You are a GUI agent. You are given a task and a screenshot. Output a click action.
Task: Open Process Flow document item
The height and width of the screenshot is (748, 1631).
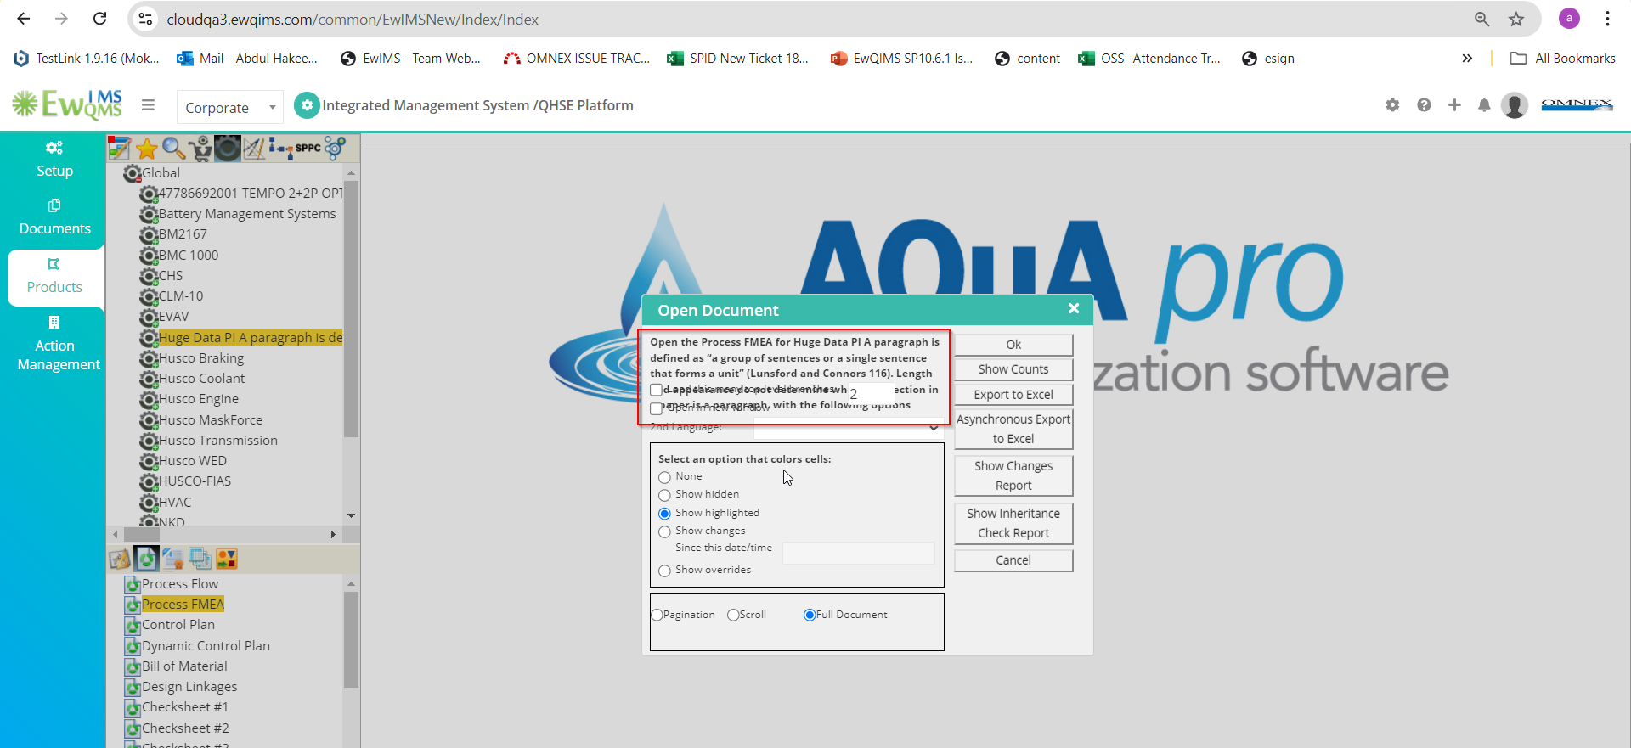coord(180,584)
